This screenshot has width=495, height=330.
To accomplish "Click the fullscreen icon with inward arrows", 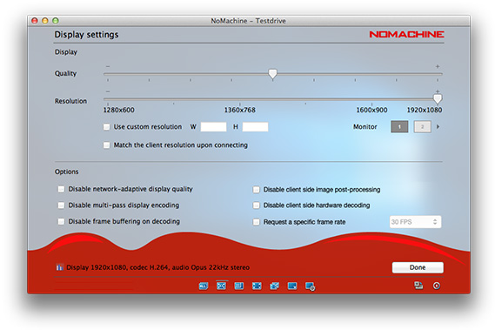I will point(257,286).
